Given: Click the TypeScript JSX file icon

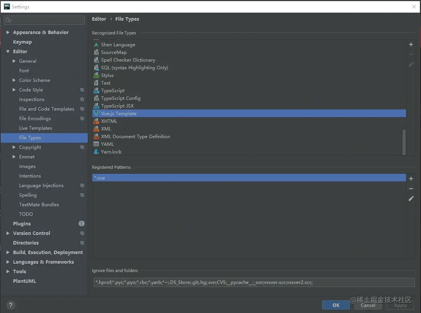Looking at the screenshot, I should pos(96,106).
